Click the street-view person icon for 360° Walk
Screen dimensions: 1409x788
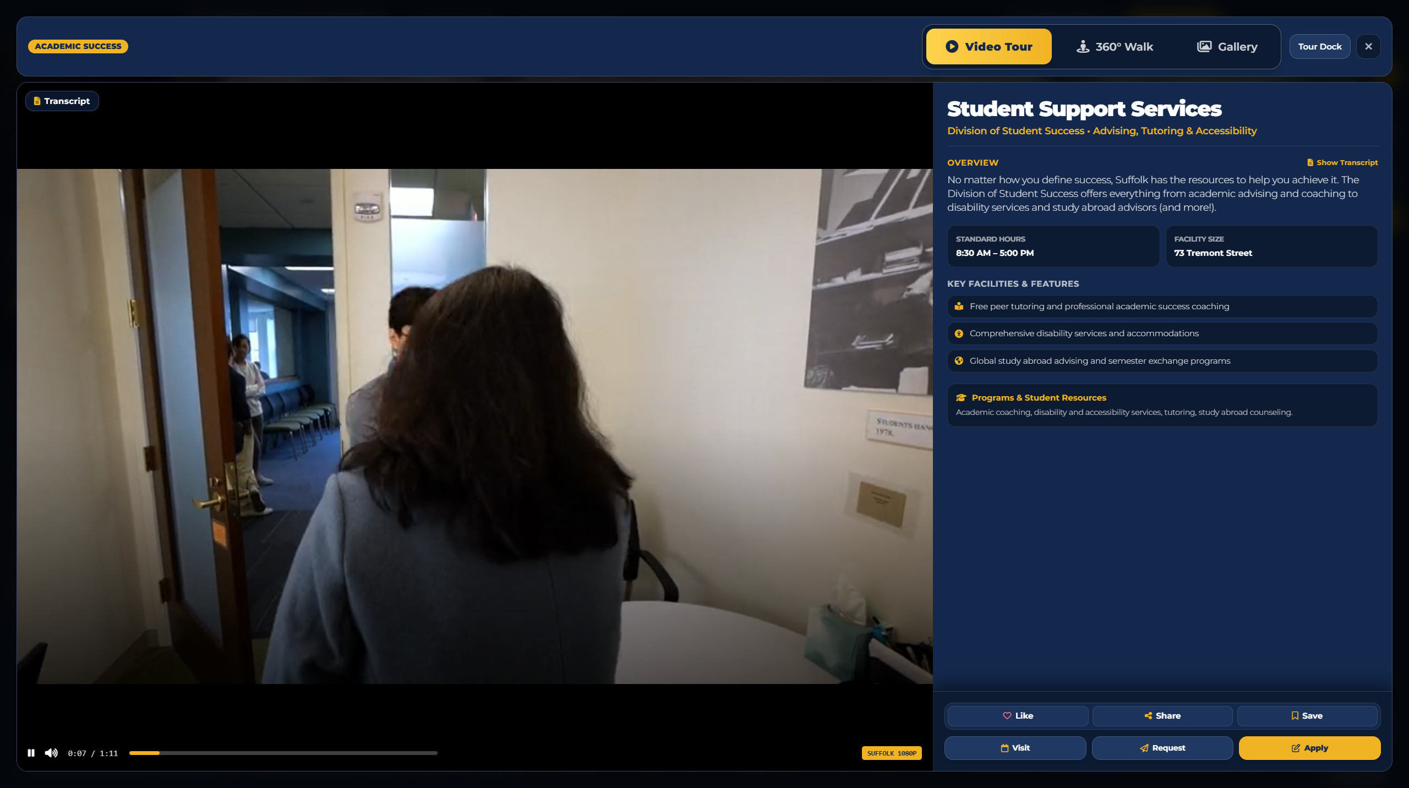click(x=1083, y=47)
